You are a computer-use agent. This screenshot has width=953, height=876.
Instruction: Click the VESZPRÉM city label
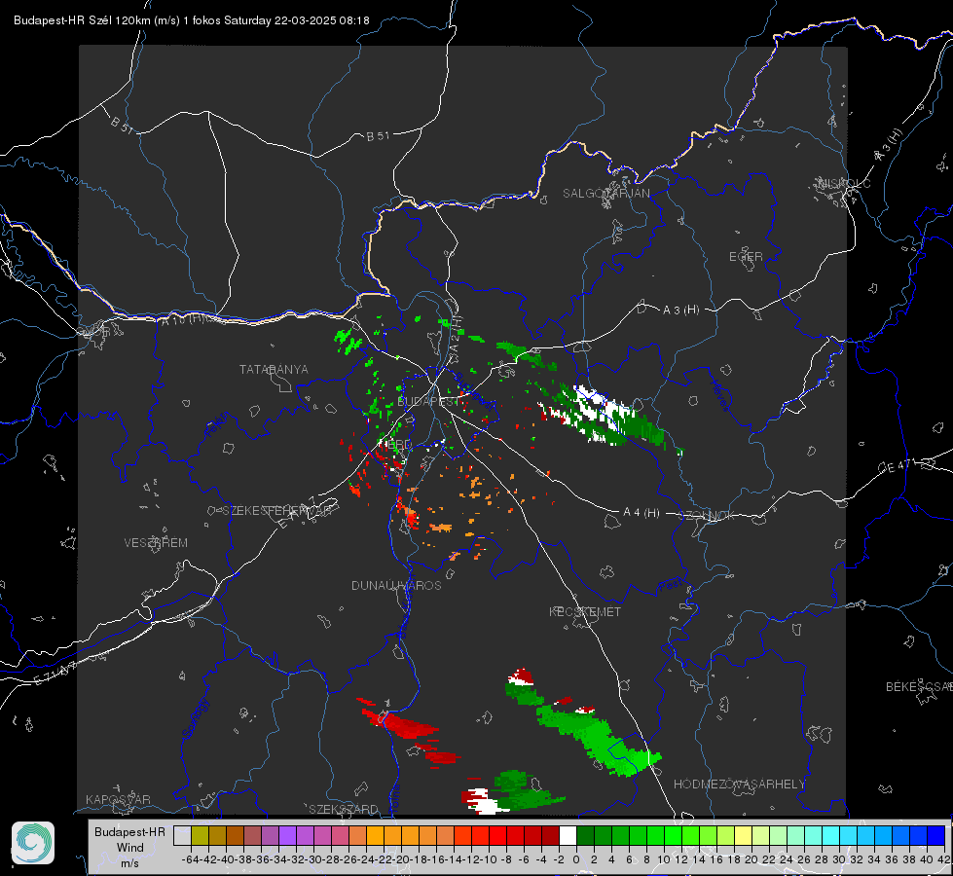(156, 542)
